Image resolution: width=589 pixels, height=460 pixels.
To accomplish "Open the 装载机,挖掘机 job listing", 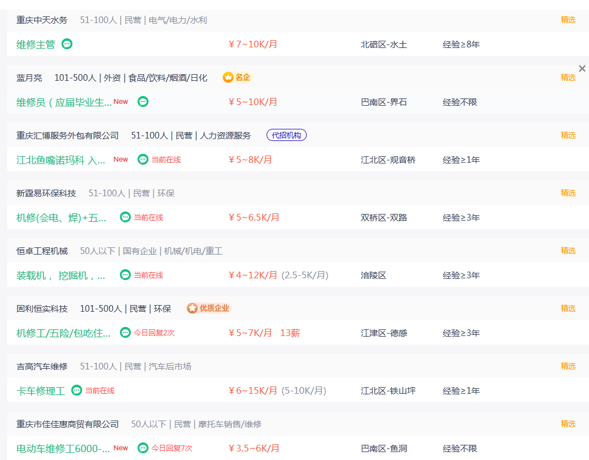I will (60, 275).
